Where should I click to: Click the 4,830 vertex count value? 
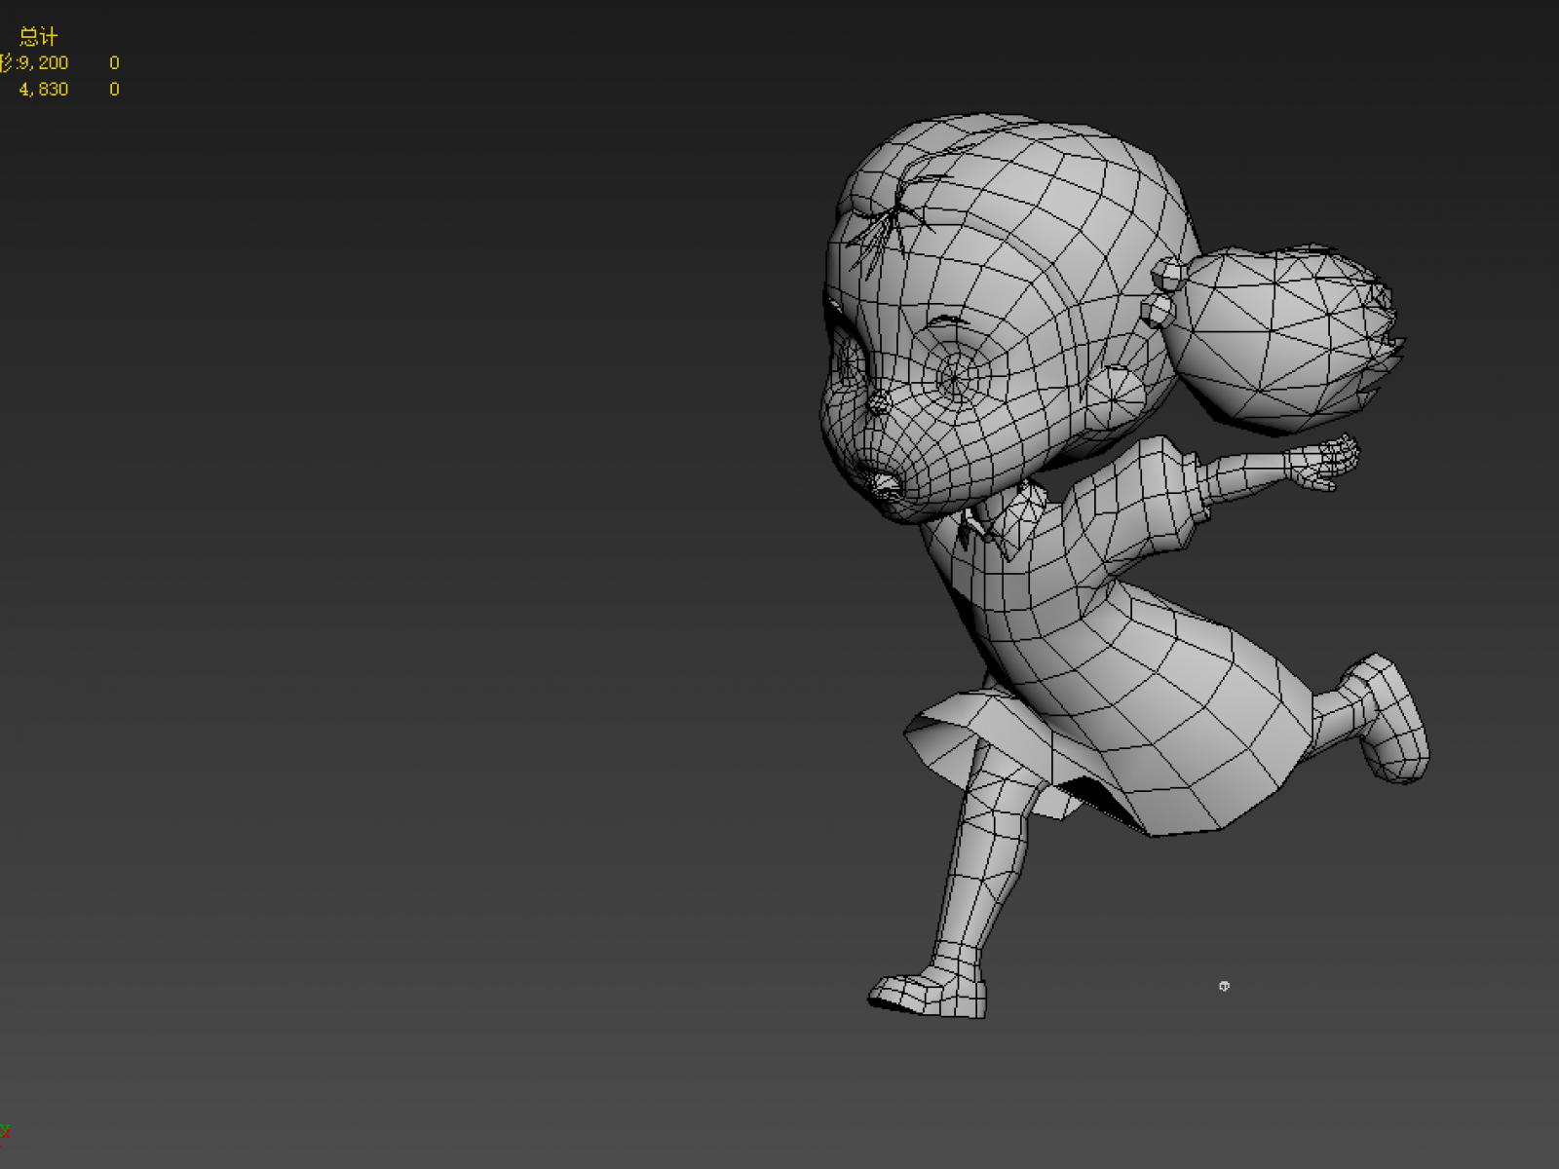tap(44, 90)
